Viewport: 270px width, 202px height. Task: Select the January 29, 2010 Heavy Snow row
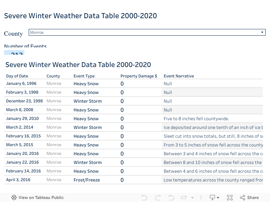(x=86, y=119)
